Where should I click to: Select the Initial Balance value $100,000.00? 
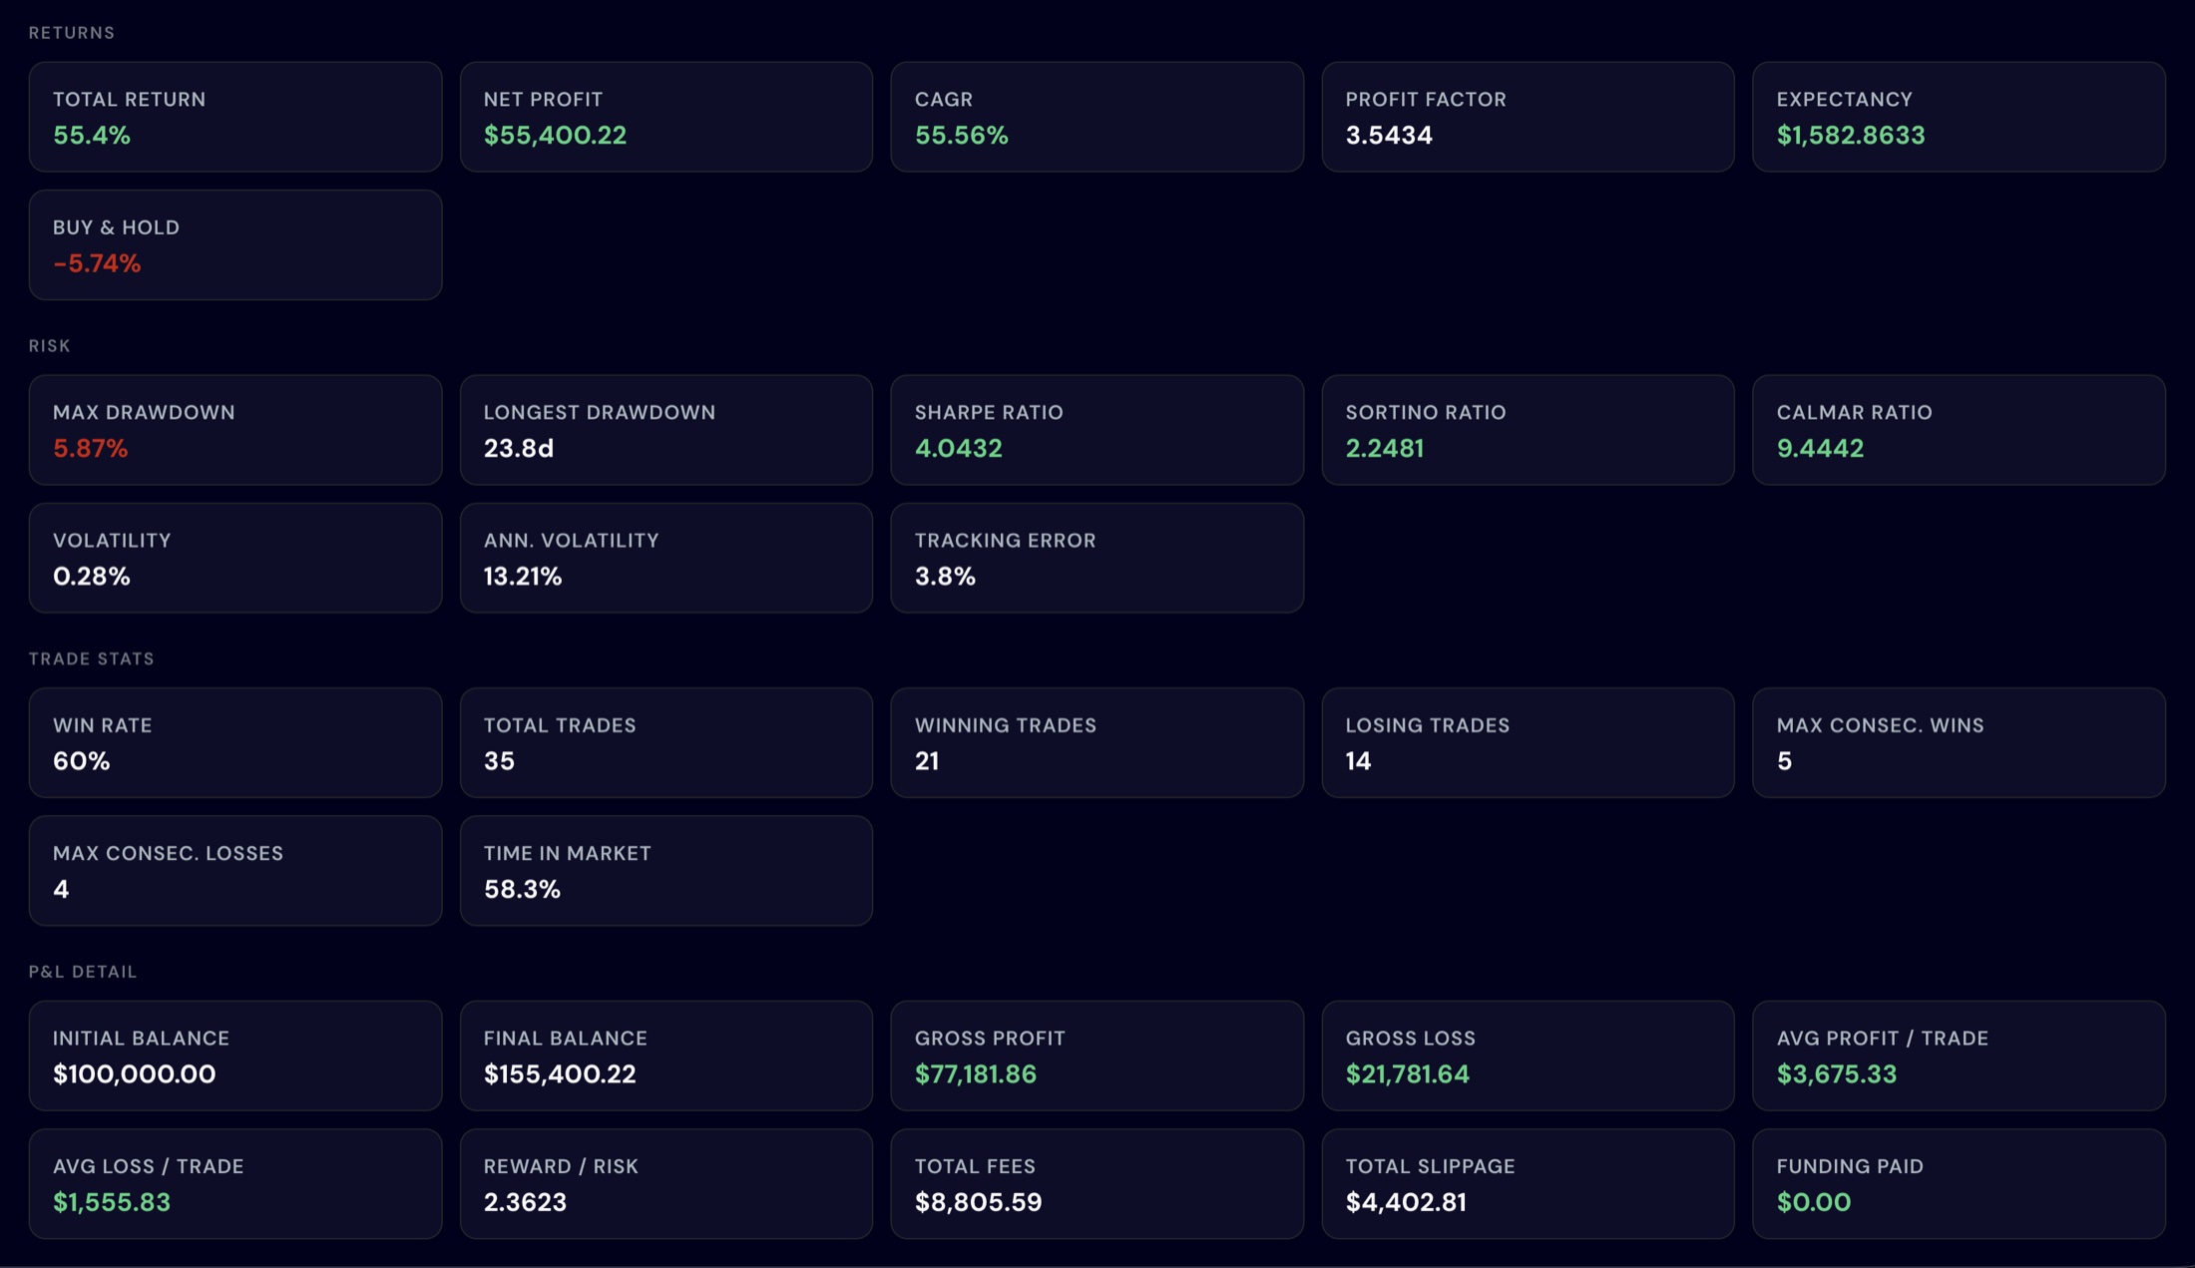pos(134,1074)
